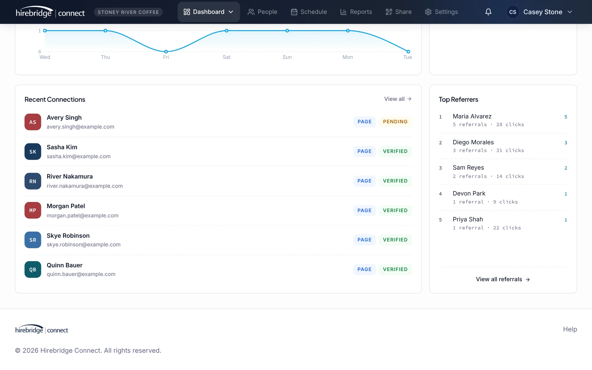Click Sasha Kim's SK avatar

(33, 151)
